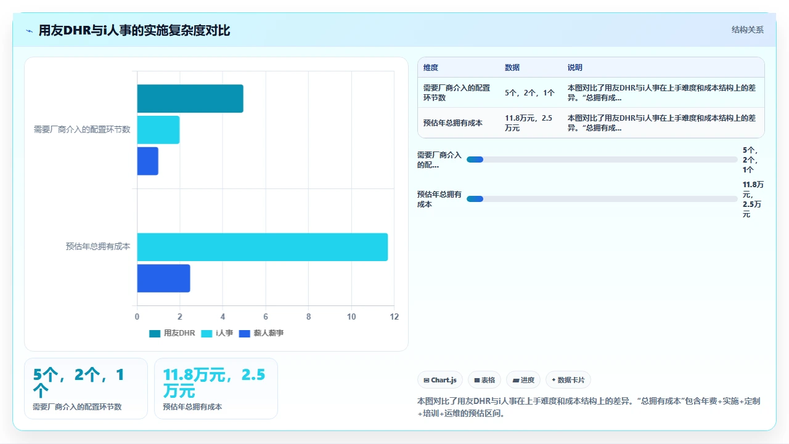Click the description paragraph below the tags
The image size is (789, 444).
pyautogui.click(x=589, y=407)
